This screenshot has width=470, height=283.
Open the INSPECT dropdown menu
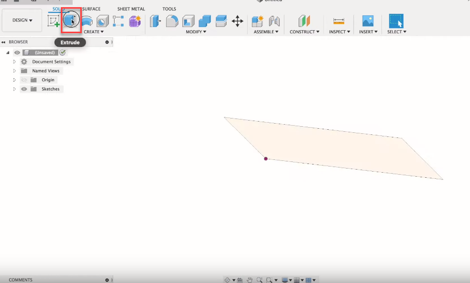tap(339, 32)
